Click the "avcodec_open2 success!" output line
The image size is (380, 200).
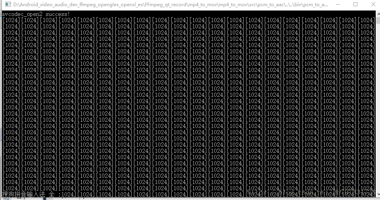click(36, 14)
